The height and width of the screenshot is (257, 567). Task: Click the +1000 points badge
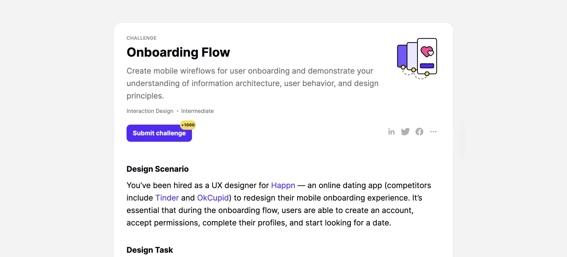(188, 125)
